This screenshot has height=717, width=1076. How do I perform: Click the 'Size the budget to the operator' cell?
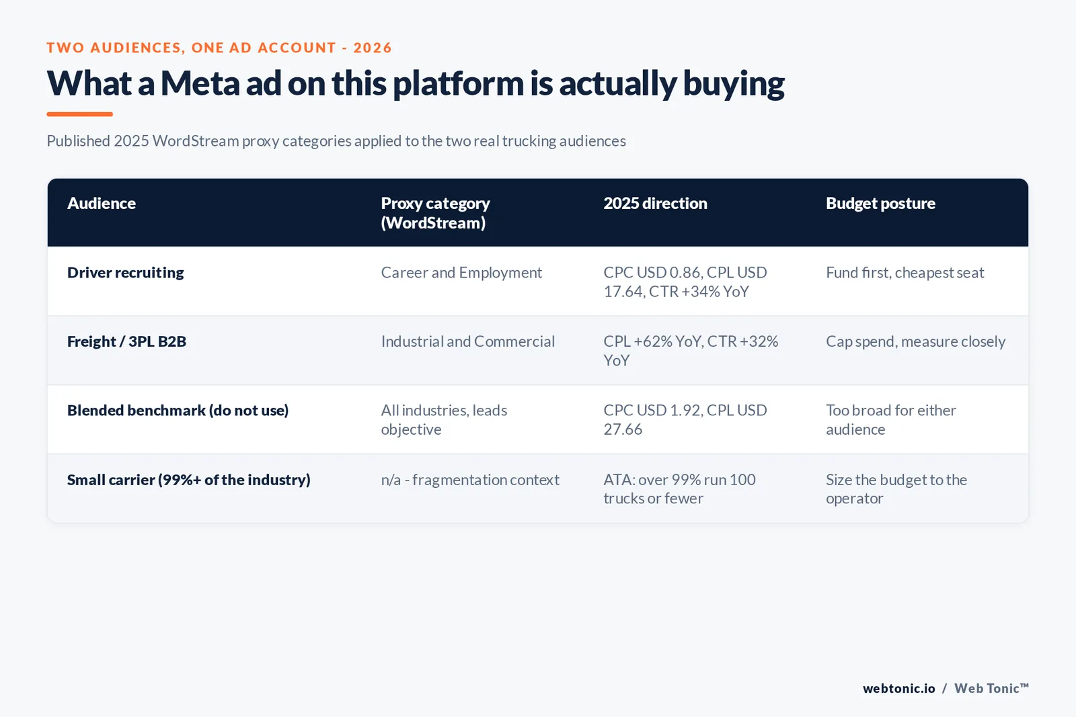tap(896, 489)
